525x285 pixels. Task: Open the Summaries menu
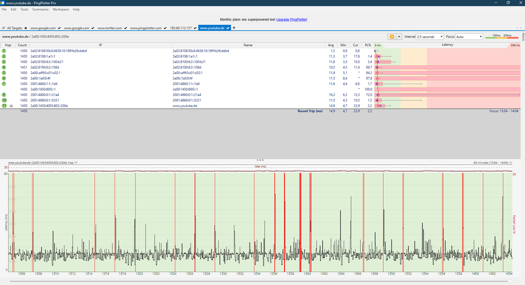pyautogui.click(x=40, y=9)
